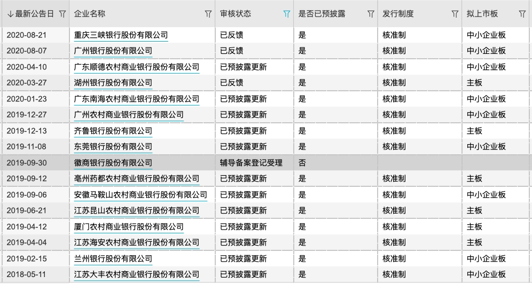Open 厦门农村商业银行股份有限公司 link
The height and width of the screenshot is (284, 532).
129,227
